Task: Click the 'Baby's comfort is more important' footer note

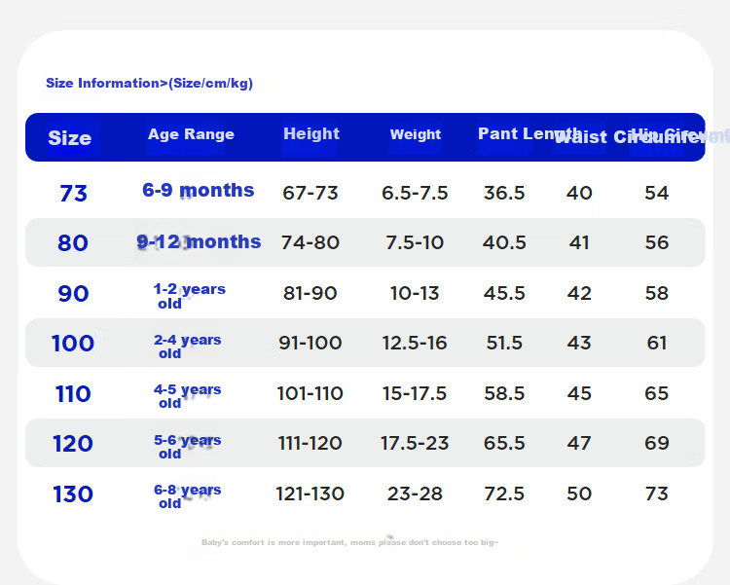Action: click(349, 542)
